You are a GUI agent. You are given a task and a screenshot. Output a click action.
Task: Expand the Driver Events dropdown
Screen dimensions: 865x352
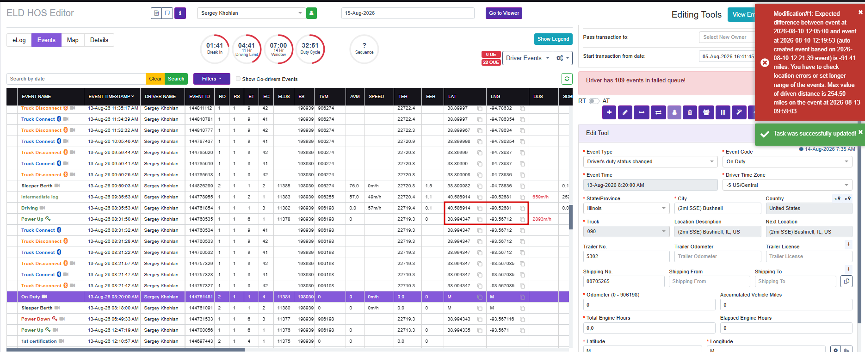[x=528, y=58]
